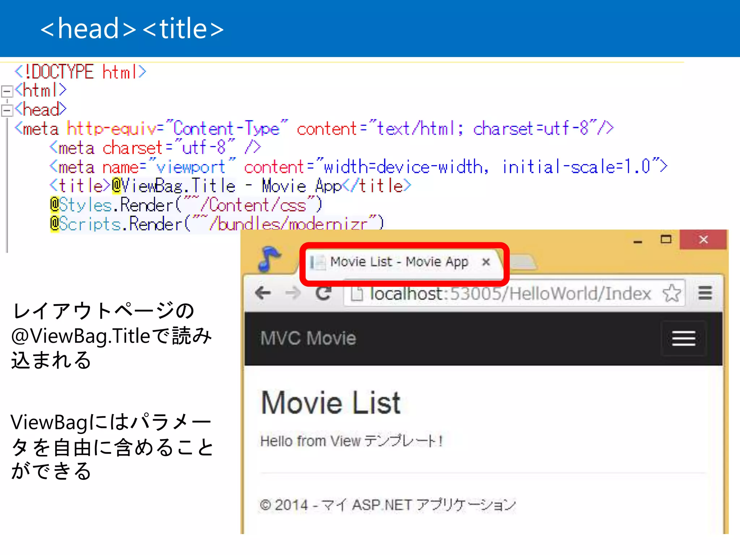The height and width of the screenshot is (555, 740).
Task: Click the MVC Movie brand link
Action: click(x=308, y=339)
